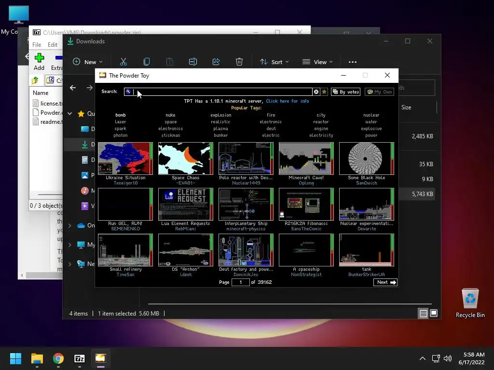
Task: Switch Downloads to large thumbnails view icon
Action: tap(434, 313)
